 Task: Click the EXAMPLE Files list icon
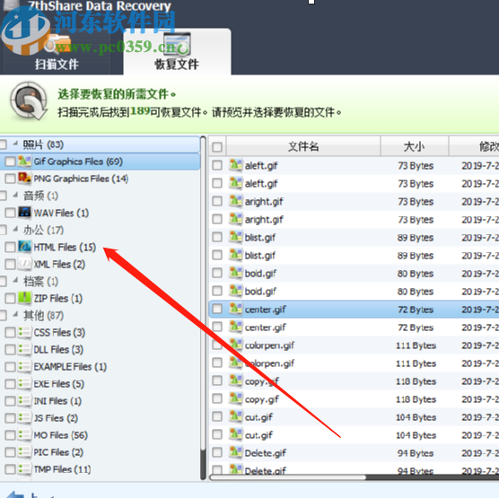click(24, 367)
